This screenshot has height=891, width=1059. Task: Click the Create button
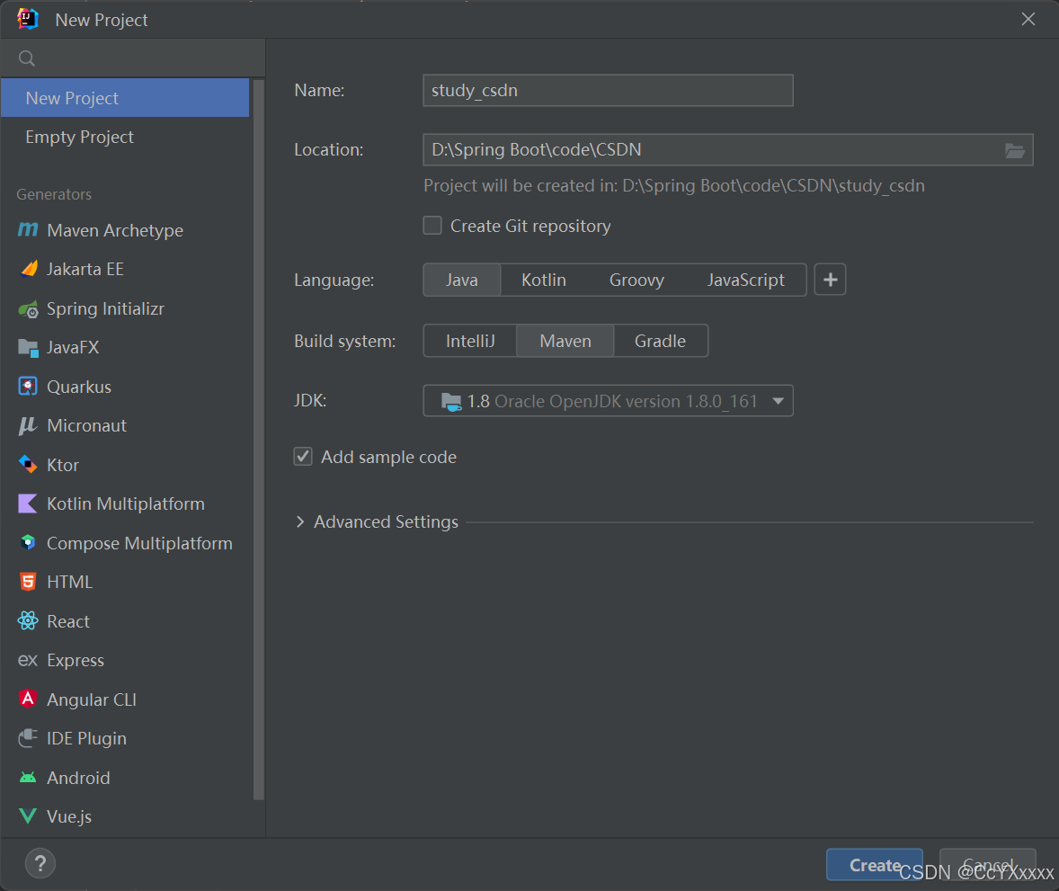click(x=874, y=865)
